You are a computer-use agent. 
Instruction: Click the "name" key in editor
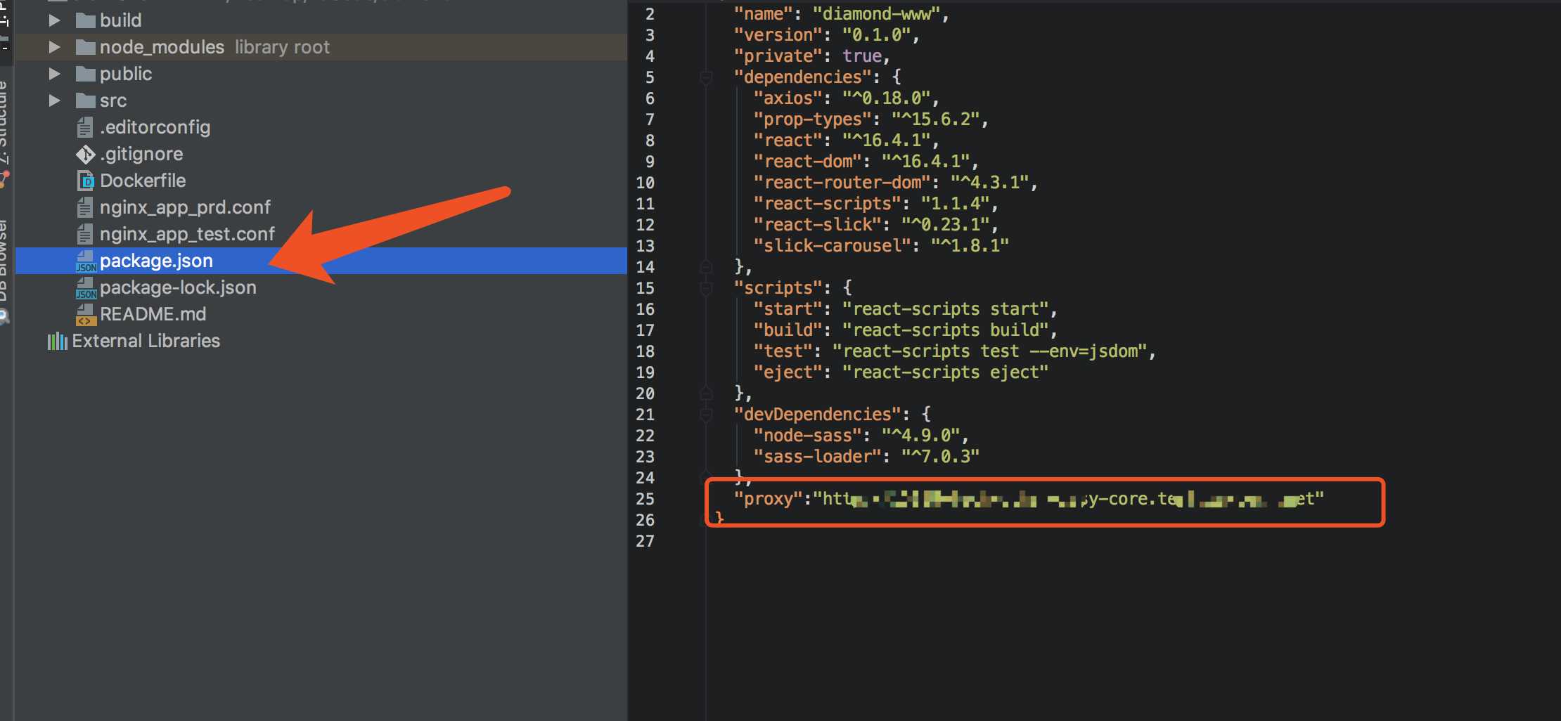pos(764,14)
